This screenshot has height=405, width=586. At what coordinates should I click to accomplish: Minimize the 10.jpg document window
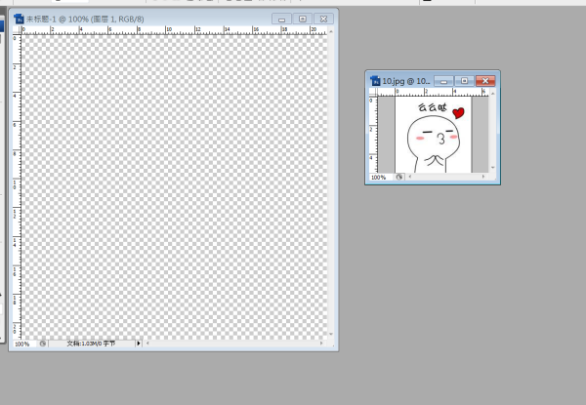click(443, 80)
